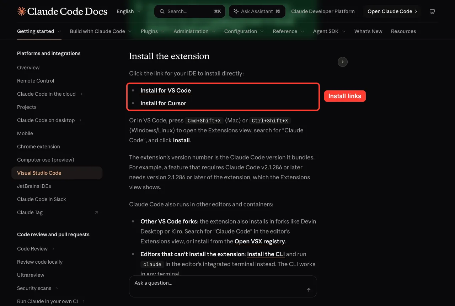Expand the Reference nav dropdown

click(289, 31)
